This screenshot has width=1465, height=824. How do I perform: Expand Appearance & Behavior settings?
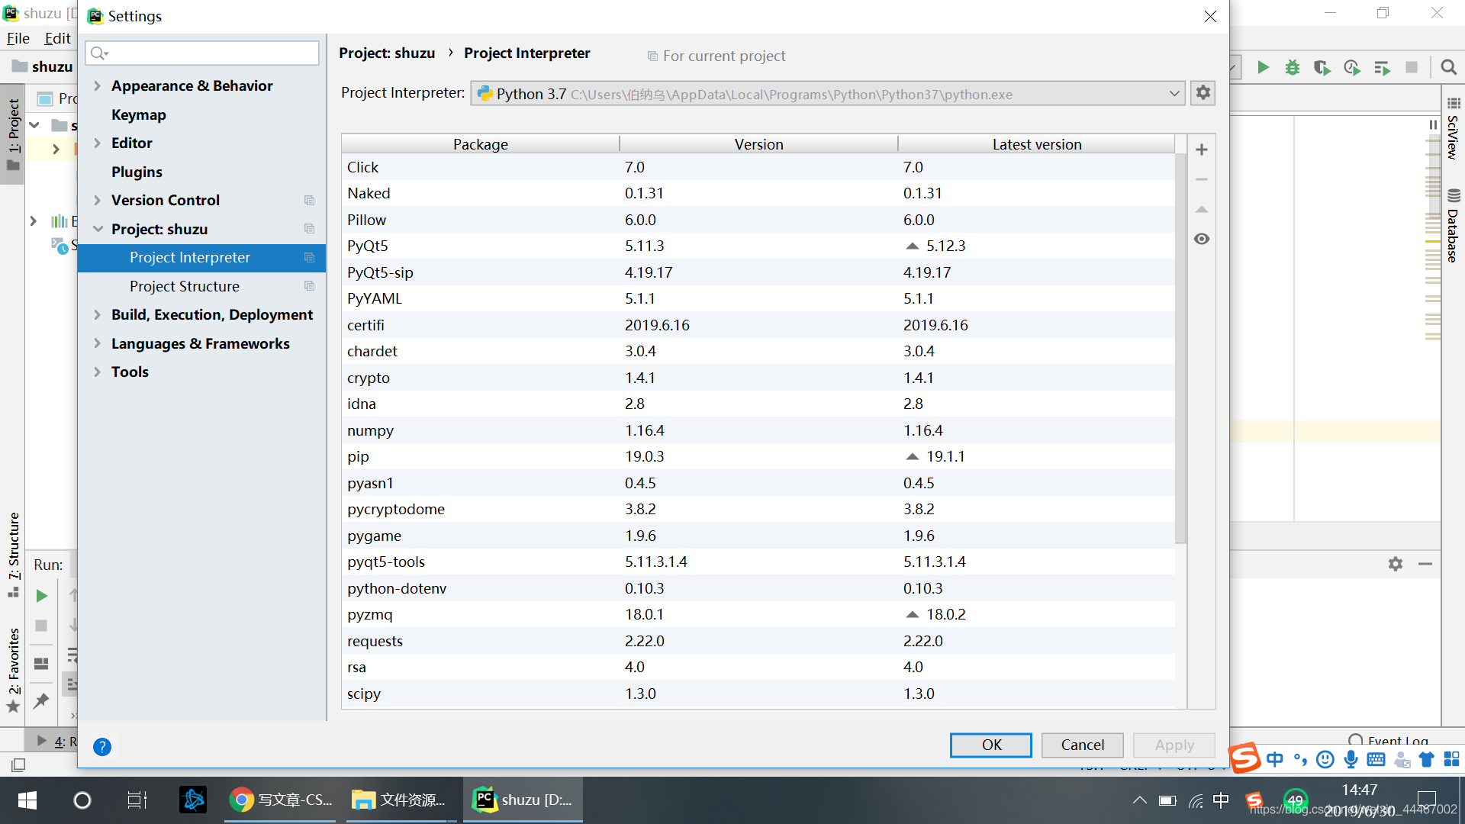97,85
